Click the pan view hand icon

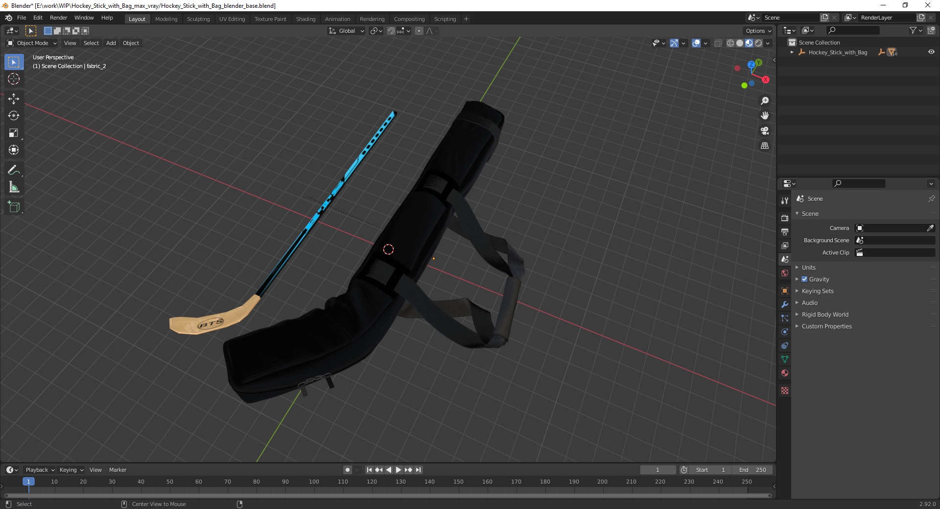[765, 116]
